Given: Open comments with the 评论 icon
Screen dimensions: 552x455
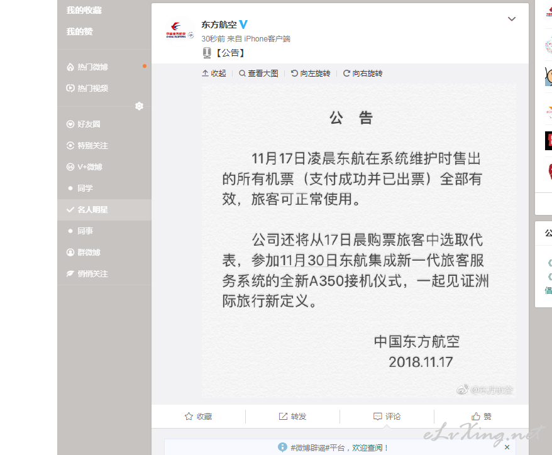Looking at the screenshot, I should (x=387, y=417).
